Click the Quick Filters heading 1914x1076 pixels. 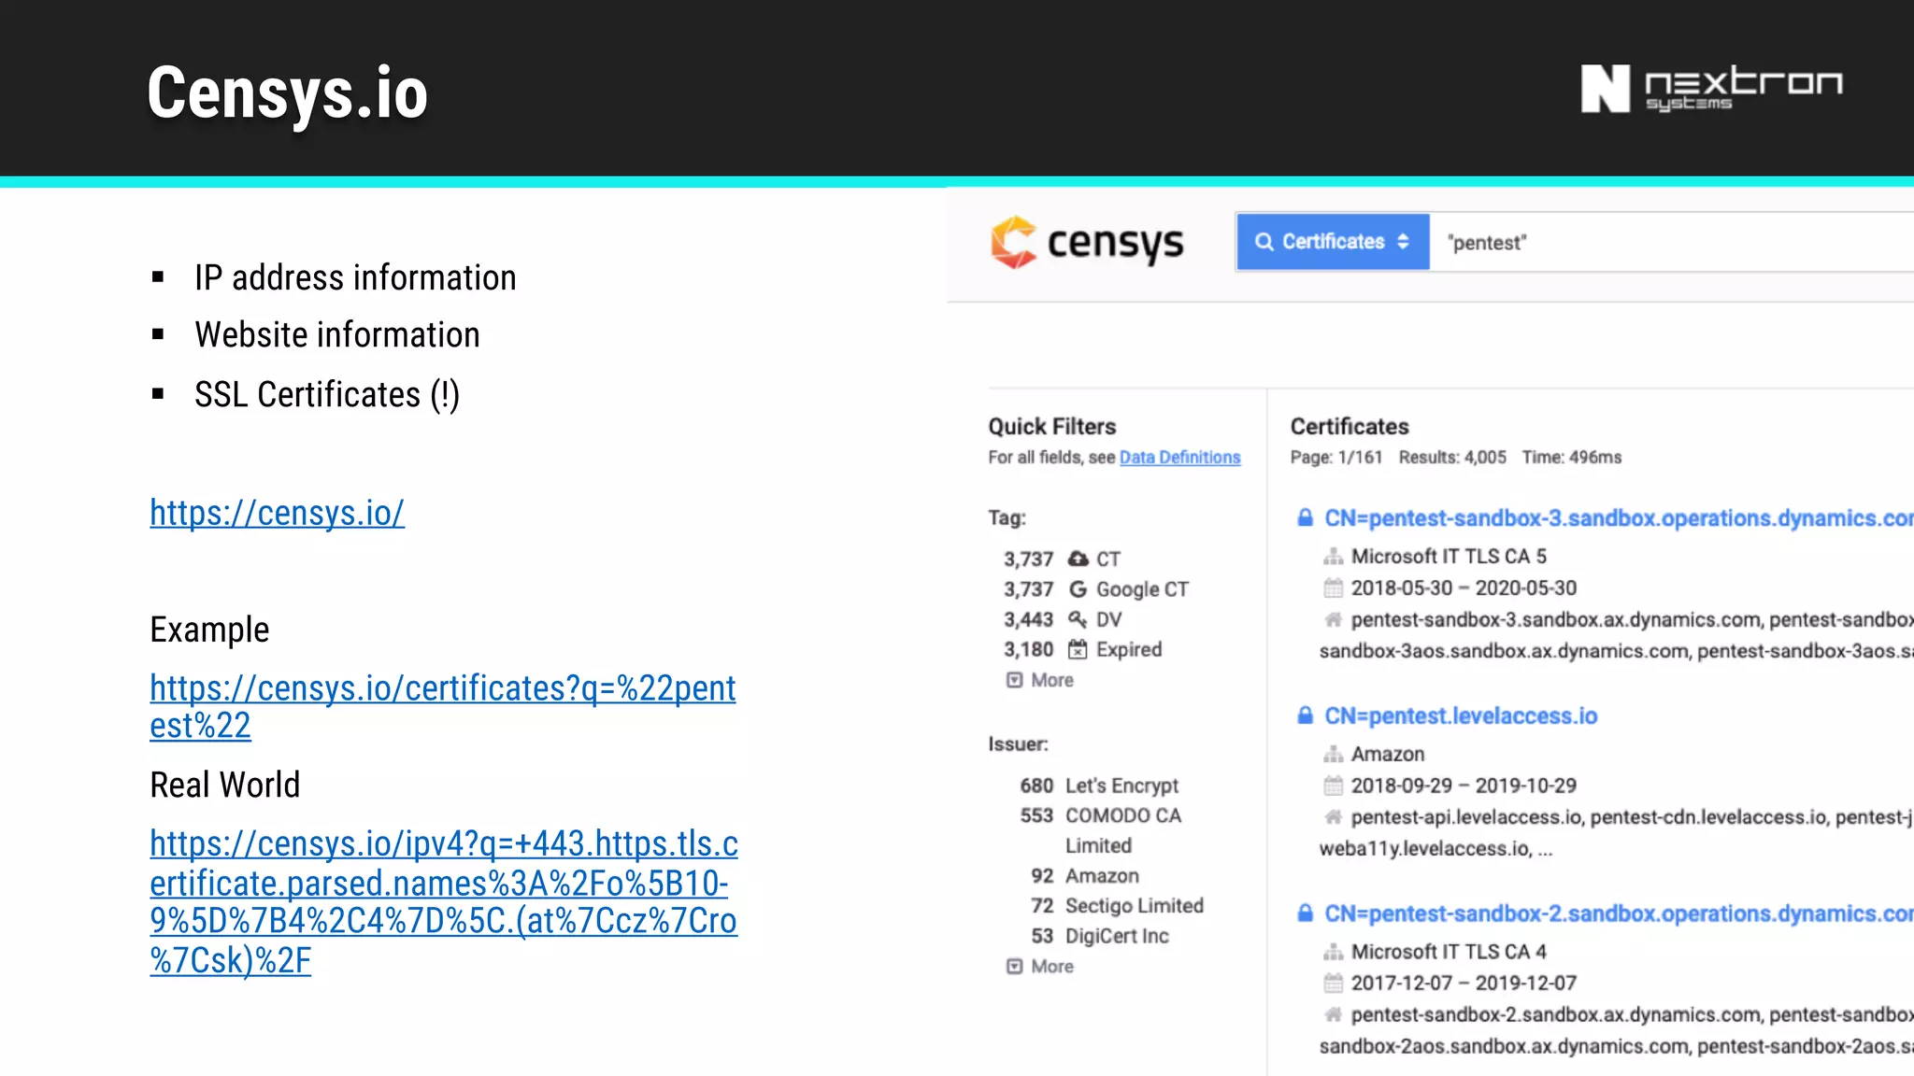pyautogui.click(x=1052, y=427)
